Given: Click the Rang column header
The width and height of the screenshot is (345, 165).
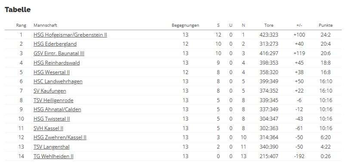Looking at the screenshot, I should 21,25.
